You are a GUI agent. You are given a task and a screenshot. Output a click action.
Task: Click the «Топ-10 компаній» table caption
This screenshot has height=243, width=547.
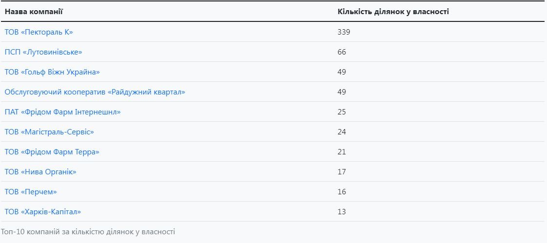tap(88, 232)
